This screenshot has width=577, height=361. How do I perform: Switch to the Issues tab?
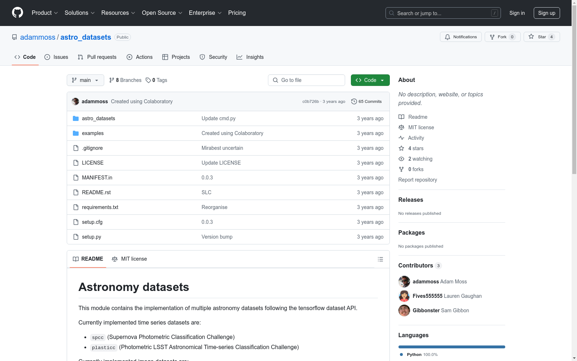[x=56, y=57]
